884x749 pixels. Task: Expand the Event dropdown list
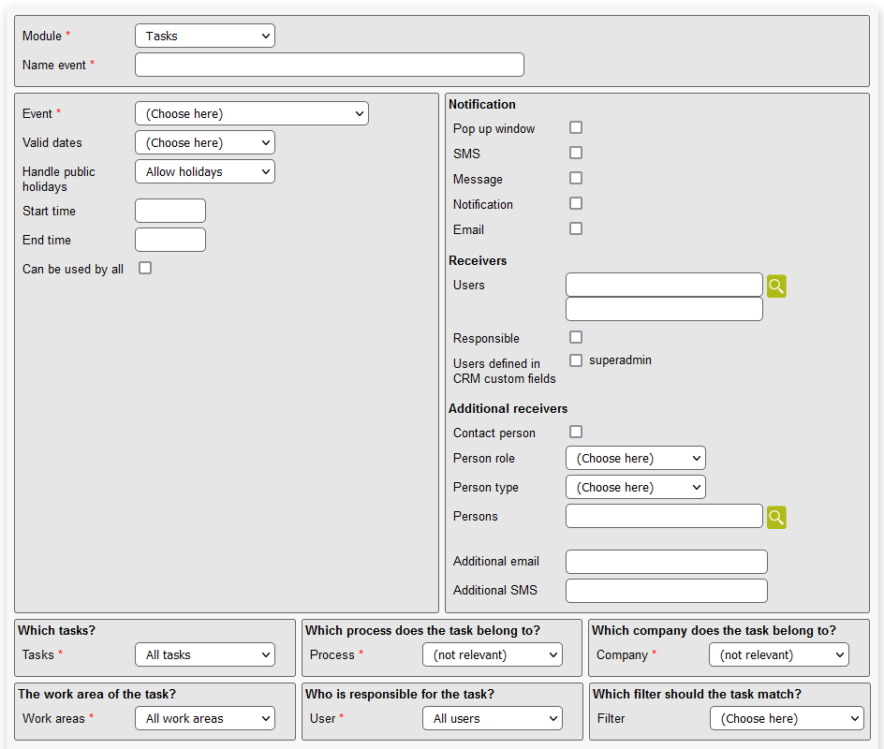coord(252,113)
